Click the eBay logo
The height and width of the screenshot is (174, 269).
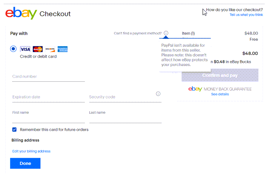tap(21, 13)
